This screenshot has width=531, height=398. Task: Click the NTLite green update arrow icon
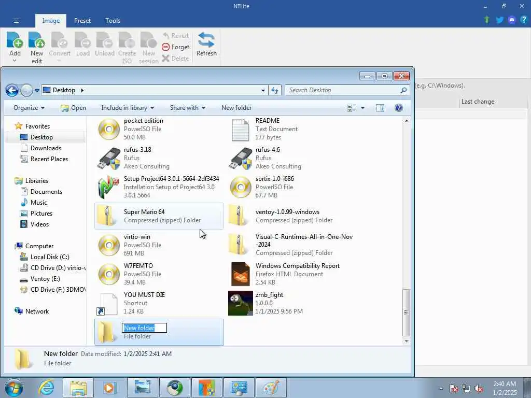(x=487, y=20)
